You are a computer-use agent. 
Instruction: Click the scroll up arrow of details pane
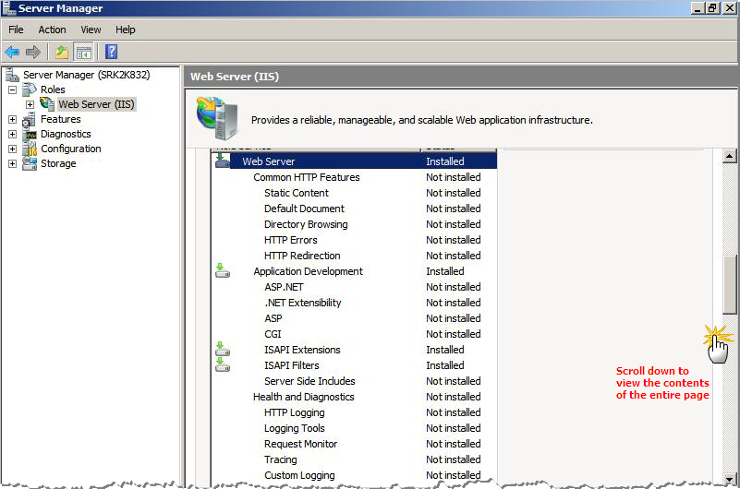point(730,157)
